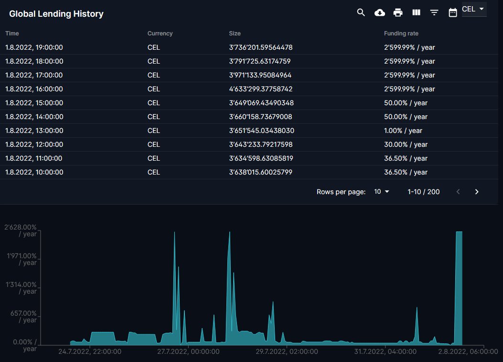Click 50.00% / year in the 15:00:00 row
This screenshot has width=503, height=362.
point(406,103)
